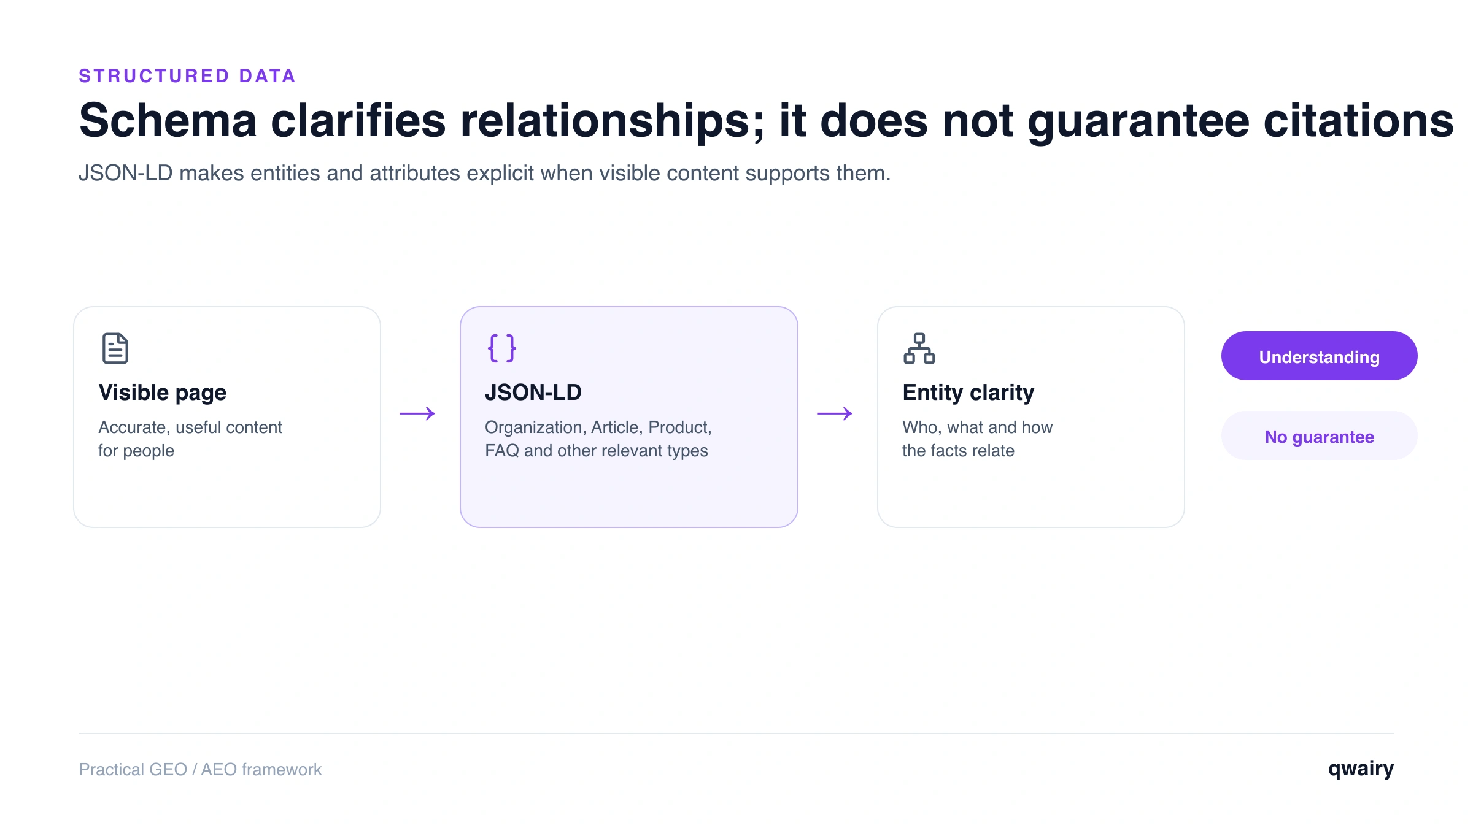Screen dimensions: 1473x828
Task: Click the arrow between Visible page and JSON-LD
Action: tap(417, 413)
